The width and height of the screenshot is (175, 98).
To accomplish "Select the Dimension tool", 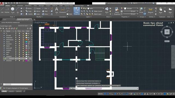I will [x=63, y=10].
